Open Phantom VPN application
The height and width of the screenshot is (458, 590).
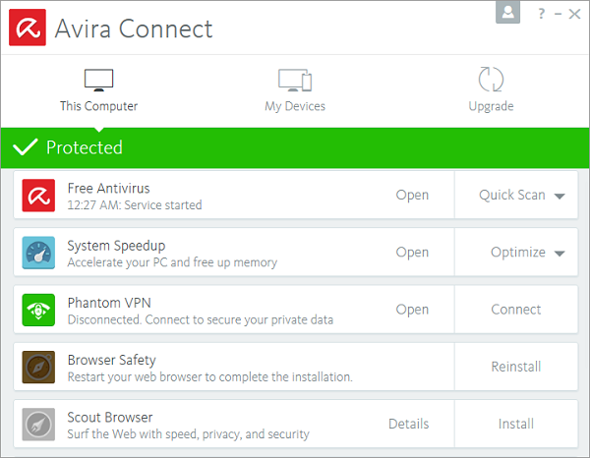(412, 310)
